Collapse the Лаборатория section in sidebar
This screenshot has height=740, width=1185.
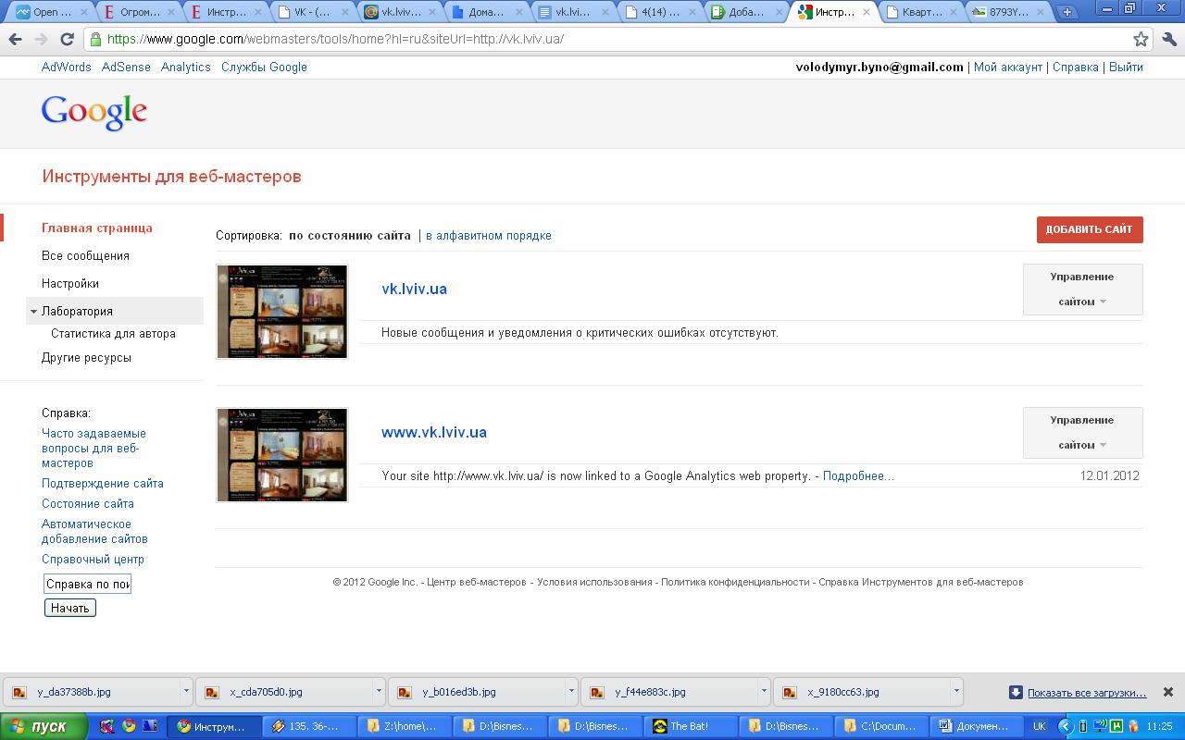tap(34, 312)
